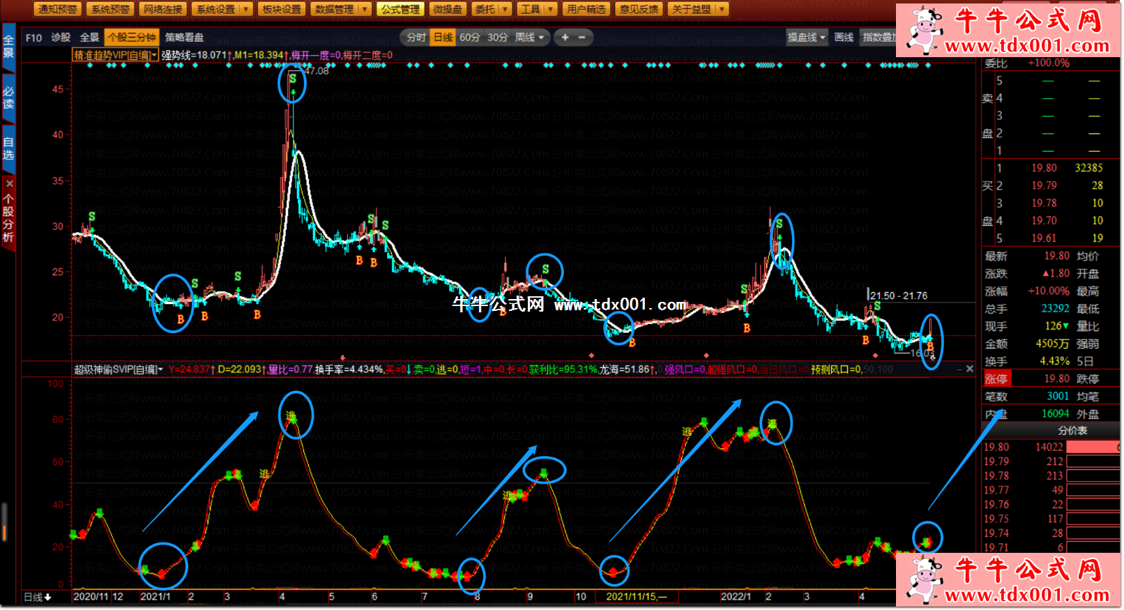
Task: Open the 数据管理 dropdown arrow
Action: (x=364, y=9)
